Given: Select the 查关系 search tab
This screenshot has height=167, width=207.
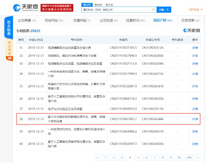Looking at the screenshot, I should pos(109,5).
